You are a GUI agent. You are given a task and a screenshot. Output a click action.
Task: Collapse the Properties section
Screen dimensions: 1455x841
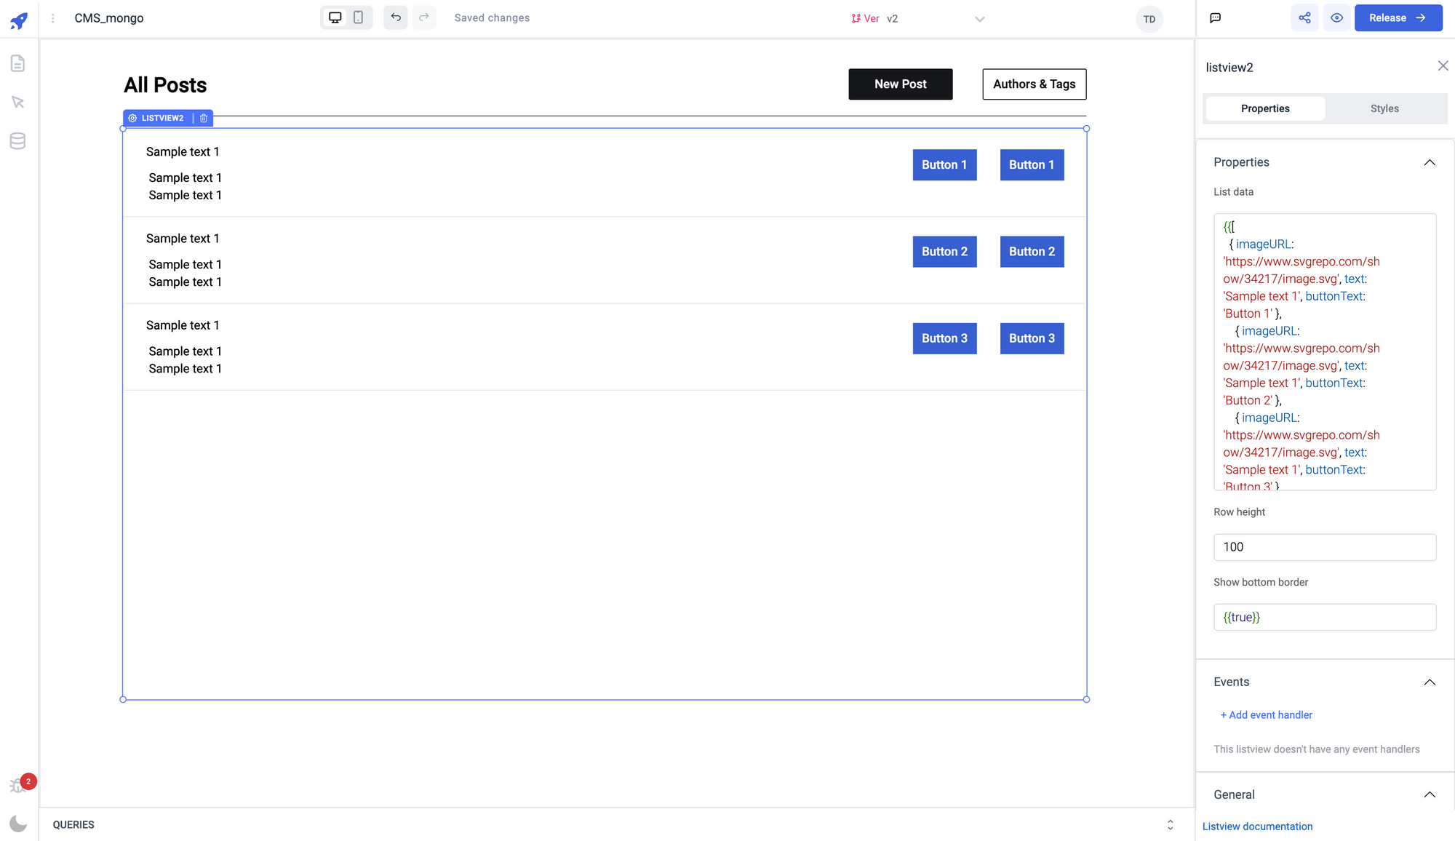(x=1429, y=162)
